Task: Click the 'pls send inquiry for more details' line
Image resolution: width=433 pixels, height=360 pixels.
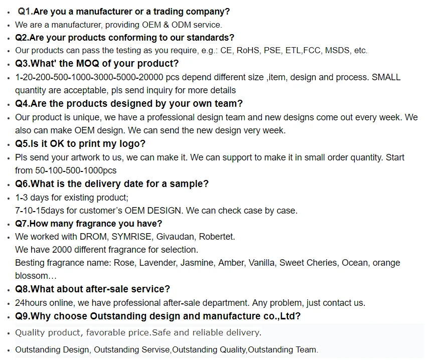Action: coord(125,90)
